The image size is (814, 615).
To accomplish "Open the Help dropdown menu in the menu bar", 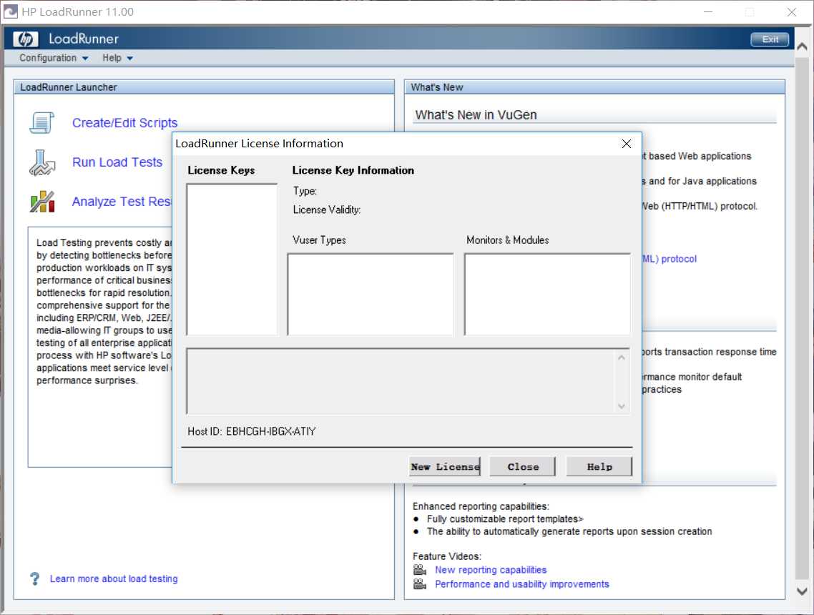I will pos(118,58).
